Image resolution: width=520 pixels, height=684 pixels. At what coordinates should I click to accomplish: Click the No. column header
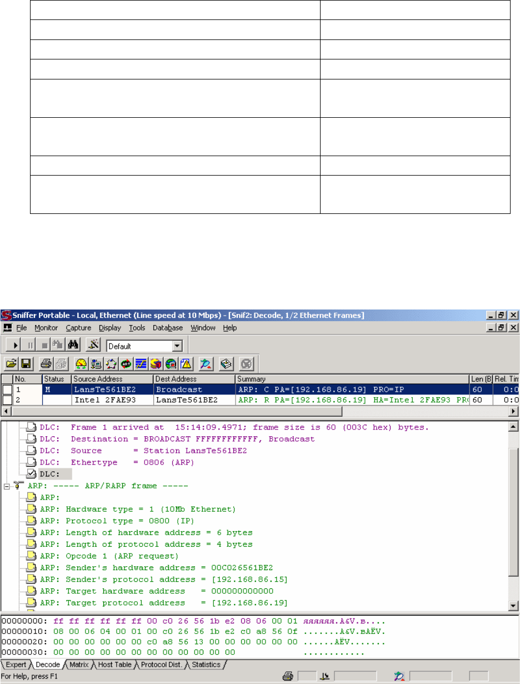click(x=28, y=379)
